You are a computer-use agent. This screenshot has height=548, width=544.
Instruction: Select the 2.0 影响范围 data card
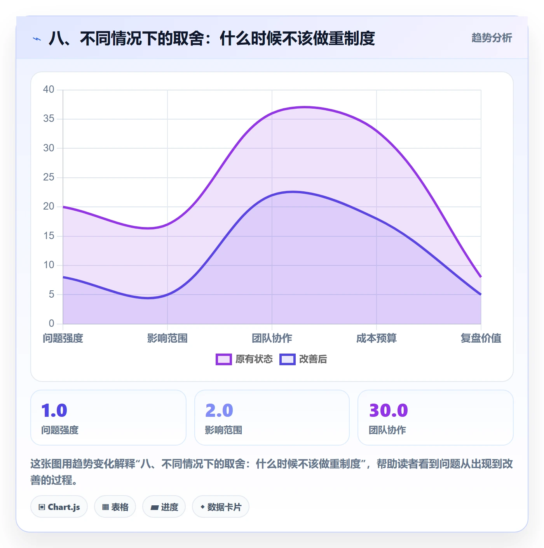tap(272, 418)
